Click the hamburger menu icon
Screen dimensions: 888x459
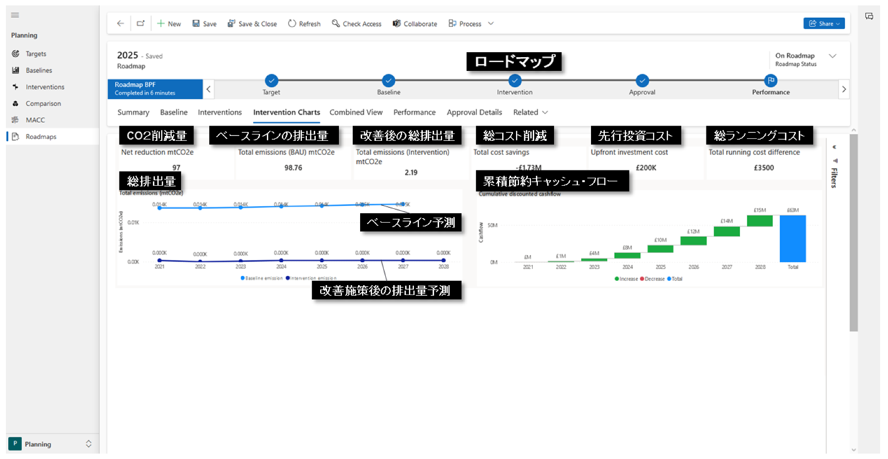15,15
